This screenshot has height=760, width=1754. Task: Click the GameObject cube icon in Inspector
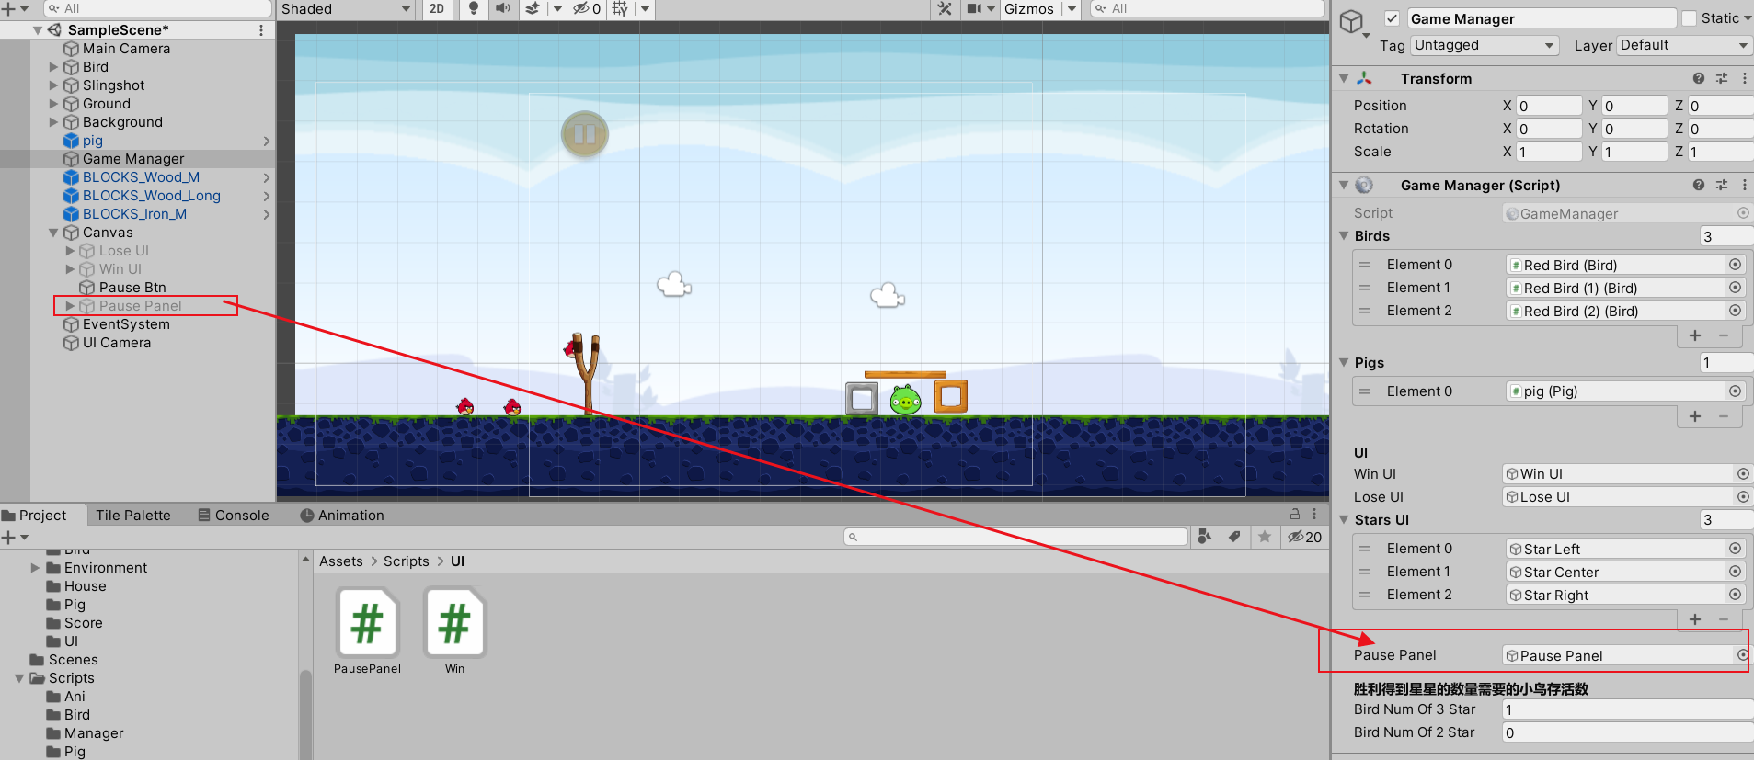pos(1351,22)
